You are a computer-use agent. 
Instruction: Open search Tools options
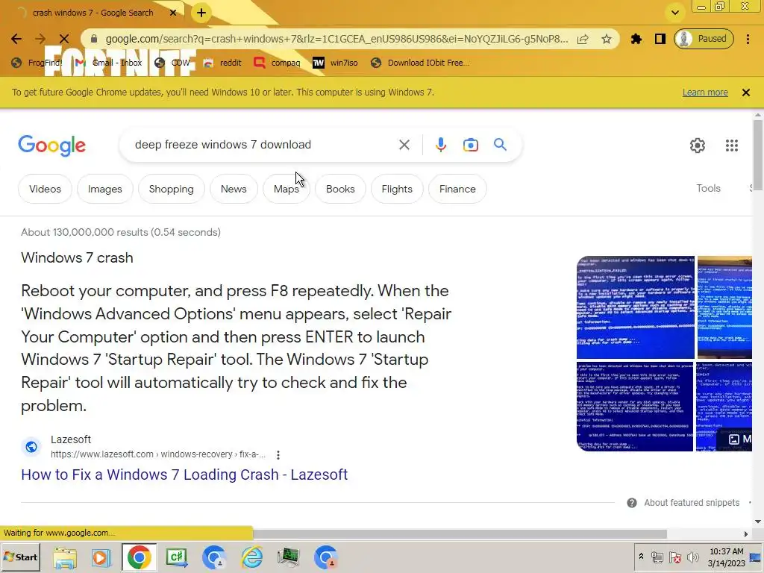(708, 189)
